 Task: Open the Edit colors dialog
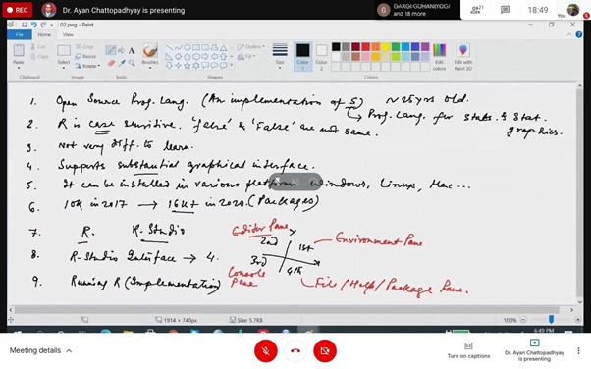click(439, 57)
